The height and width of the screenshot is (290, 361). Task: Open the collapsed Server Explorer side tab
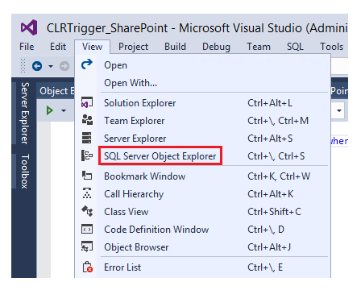click(x=25, y=113)
